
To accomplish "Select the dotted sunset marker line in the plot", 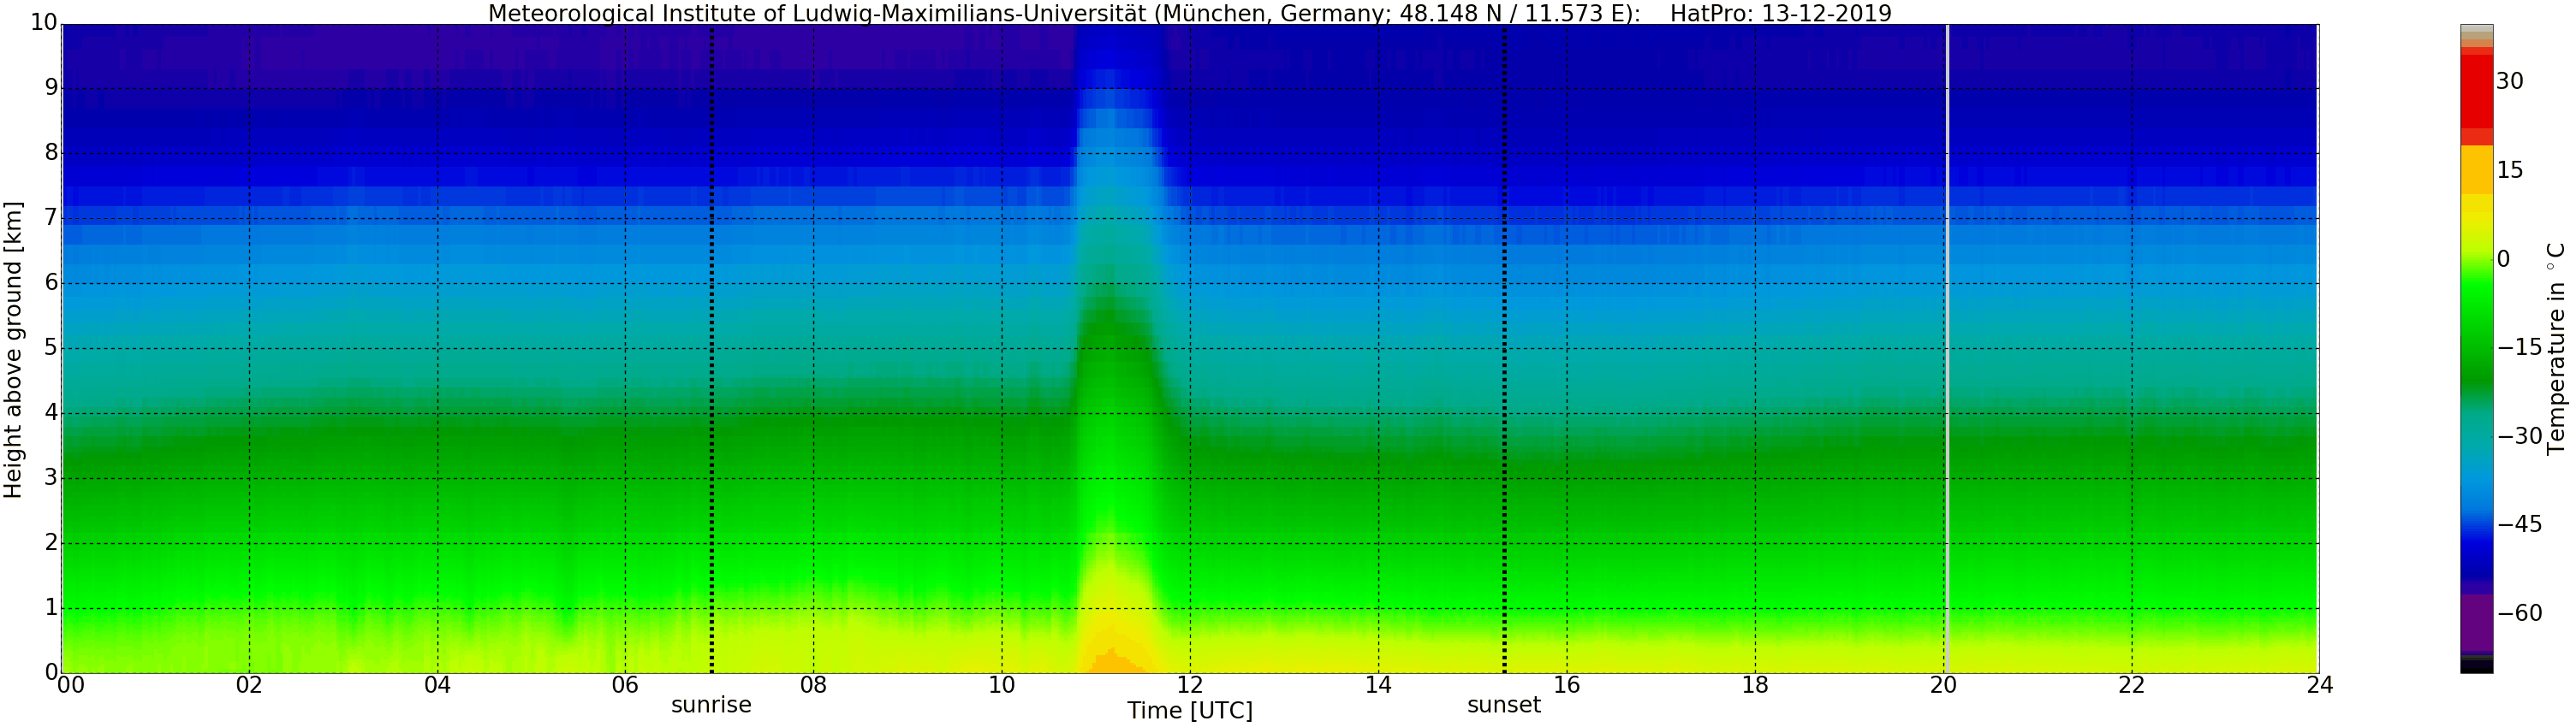I will [1504, 348].
